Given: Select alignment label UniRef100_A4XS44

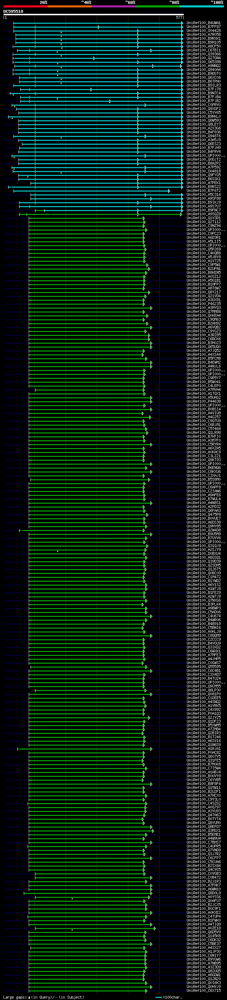Looking at the screenshot, I should [x=204, y=354].
